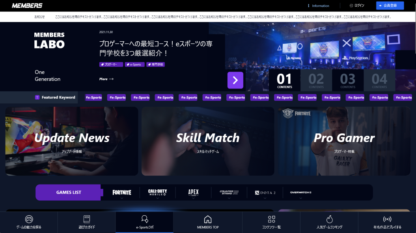This screenshot has width=416, height=233.
Task: Click the MEMBERS LABO title
Action: tap(49, 41)
